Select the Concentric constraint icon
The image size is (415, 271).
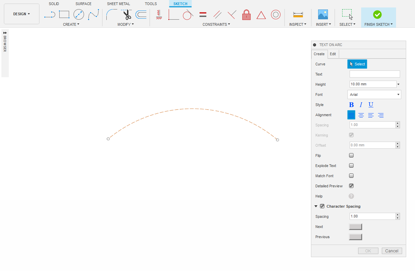(x=275, y=15)
